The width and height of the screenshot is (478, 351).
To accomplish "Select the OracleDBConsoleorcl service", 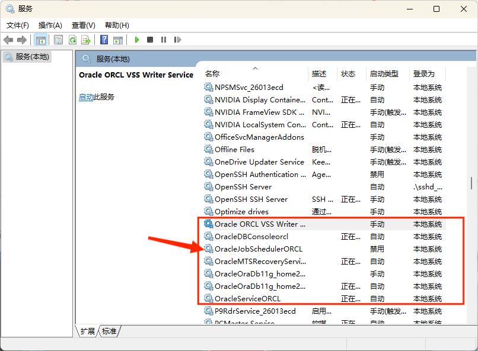I will (x=324, y=237).
